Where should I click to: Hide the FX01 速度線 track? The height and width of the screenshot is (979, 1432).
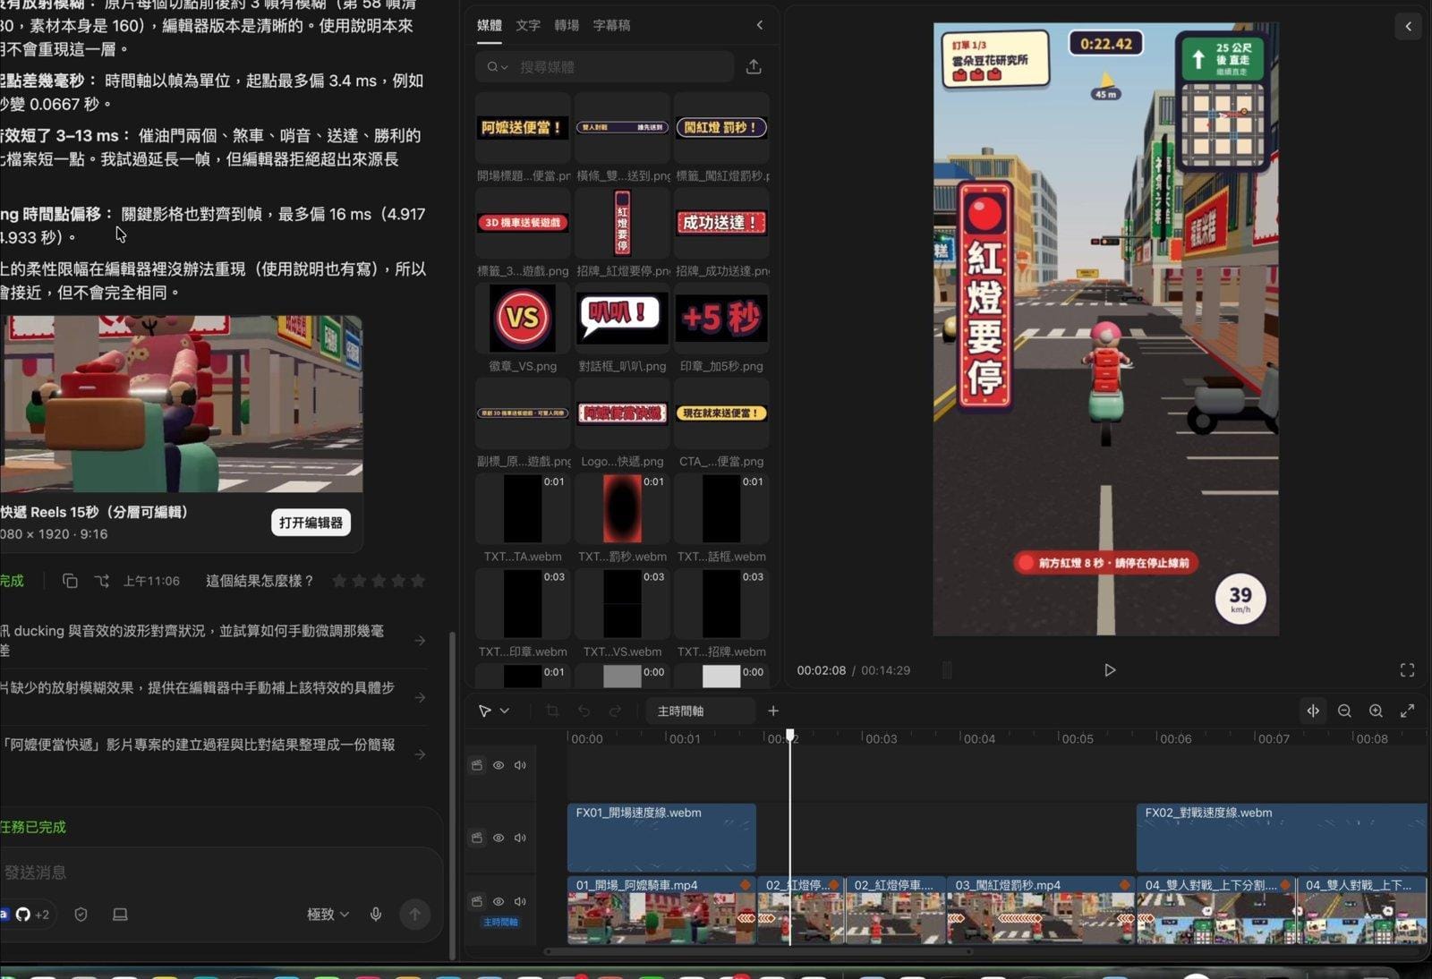click(499, 838)
